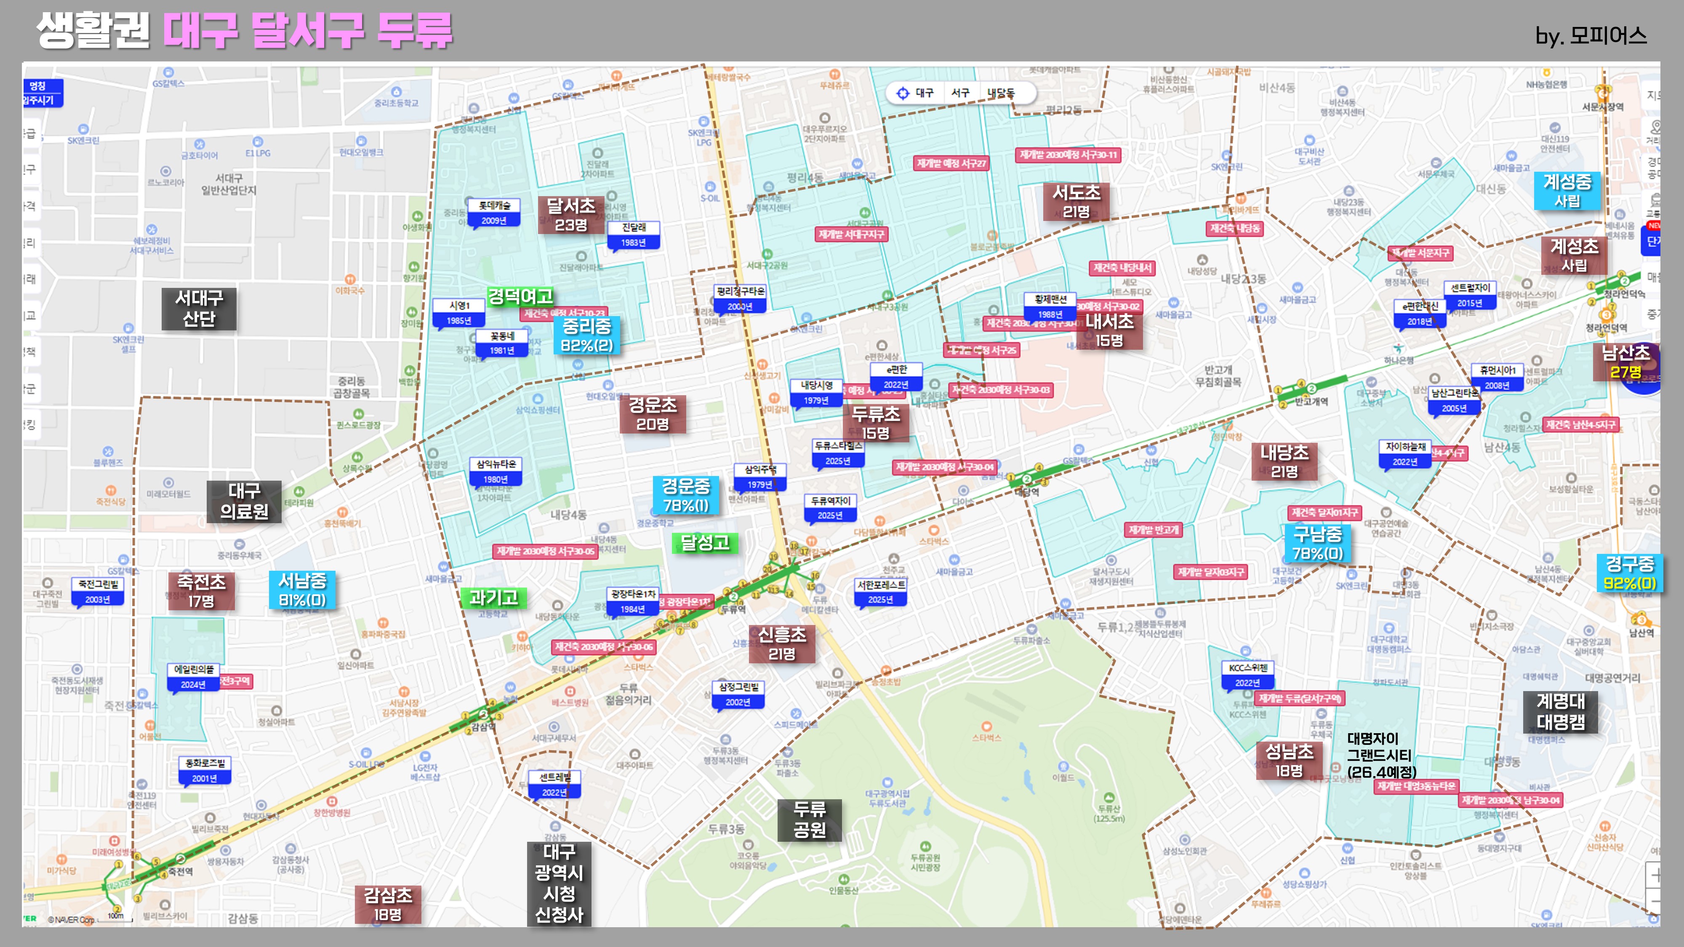Select the blue 단지 NEW tab
The image size is (1684, 947).
coord(1652,240)
